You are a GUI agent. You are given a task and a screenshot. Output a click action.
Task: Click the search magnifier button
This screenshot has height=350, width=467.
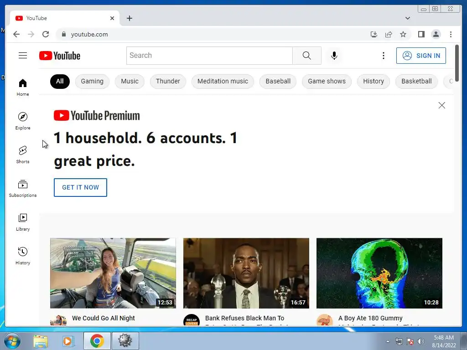coord(307,55)
